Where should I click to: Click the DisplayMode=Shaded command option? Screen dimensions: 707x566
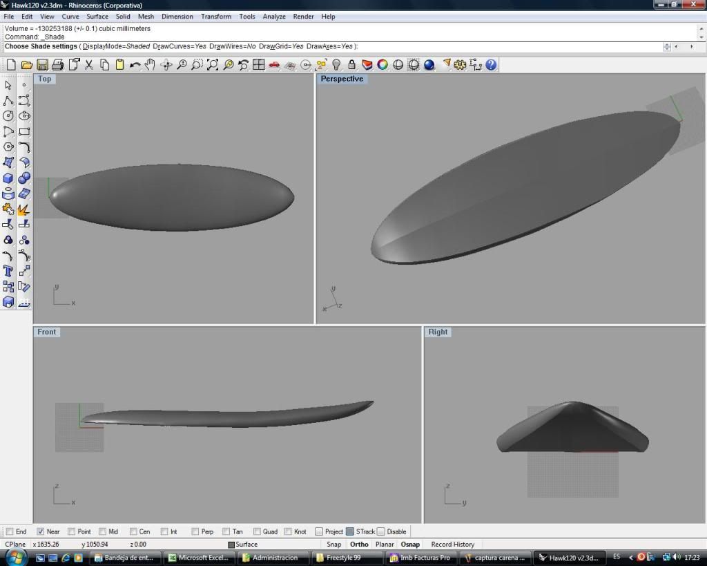116,46
